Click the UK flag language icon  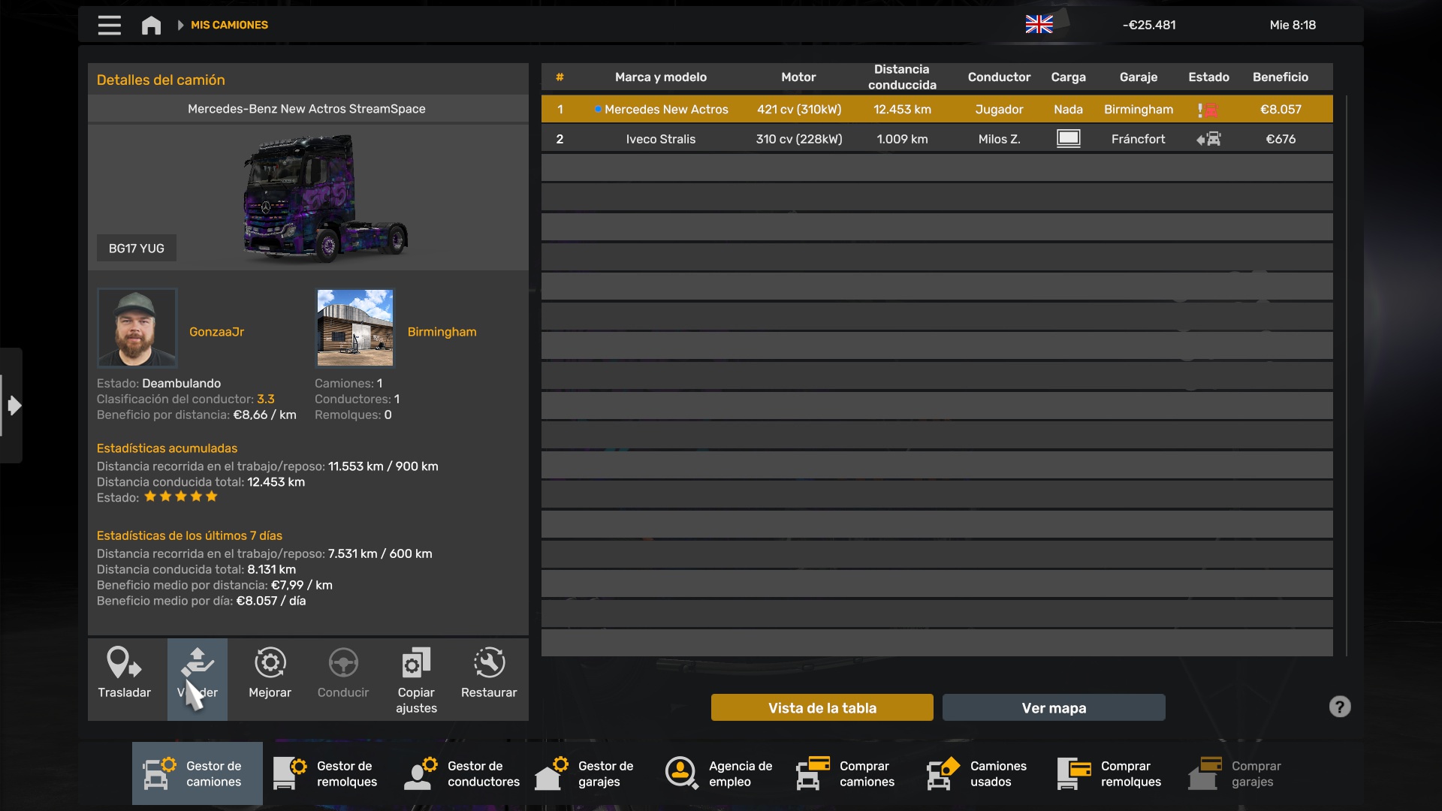click(x=1039, y=25)
